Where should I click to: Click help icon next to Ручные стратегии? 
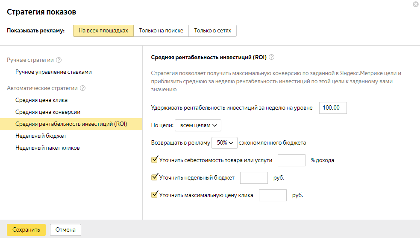tap(59, 60)
